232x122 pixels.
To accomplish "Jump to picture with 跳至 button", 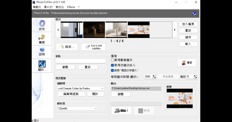I will click(67, 47).
